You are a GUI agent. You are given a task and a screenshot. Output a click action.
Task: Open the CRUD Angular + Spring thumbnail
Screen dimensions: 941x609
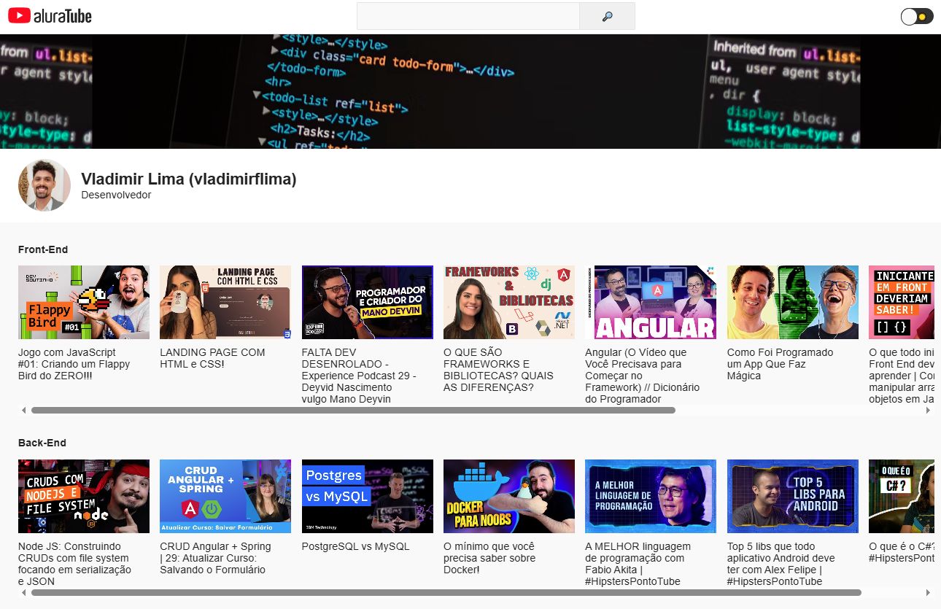225,496
